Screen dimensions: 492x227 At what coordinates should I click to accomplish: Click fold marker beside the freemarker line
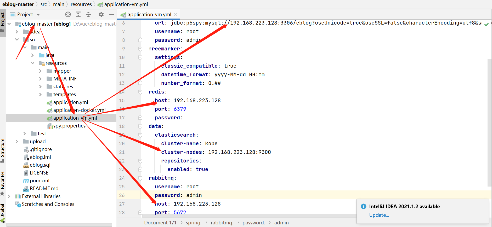coord(140,49)
